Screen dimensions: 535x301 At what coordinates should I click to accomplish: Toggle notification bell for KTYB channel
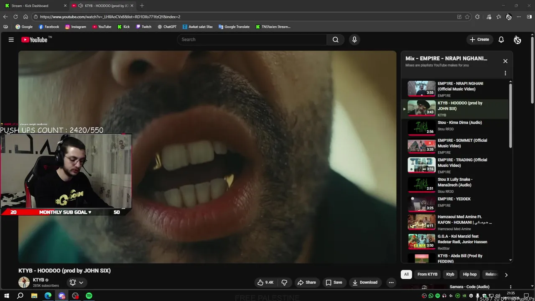coord(73,283)
